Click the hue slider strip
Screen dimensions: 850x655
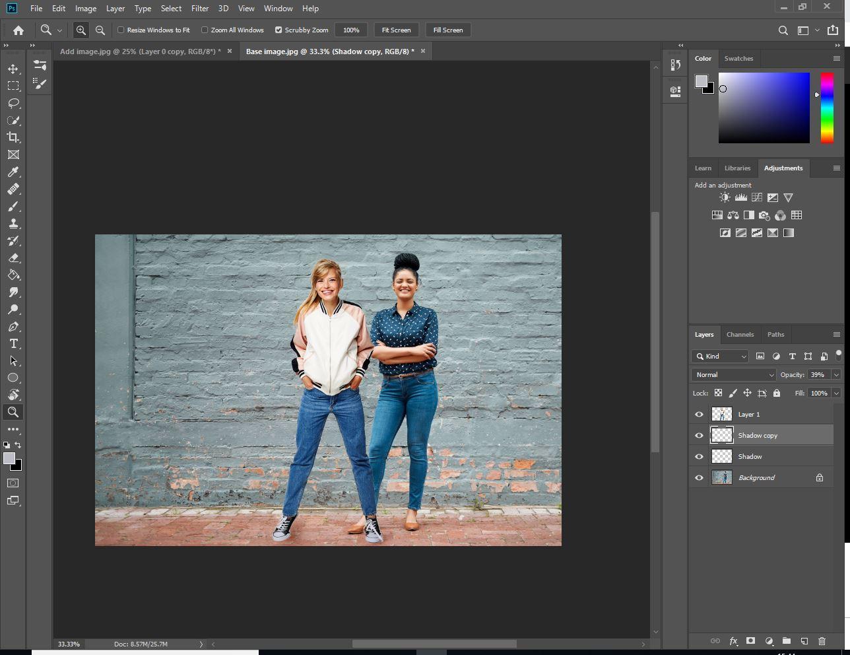pos(827,107)
